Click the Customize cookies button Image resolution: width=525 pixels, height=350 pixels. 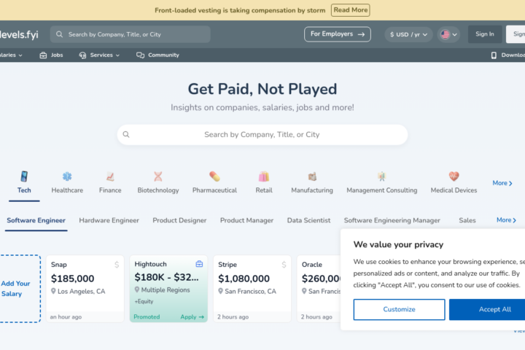click(x=399, y=309)
